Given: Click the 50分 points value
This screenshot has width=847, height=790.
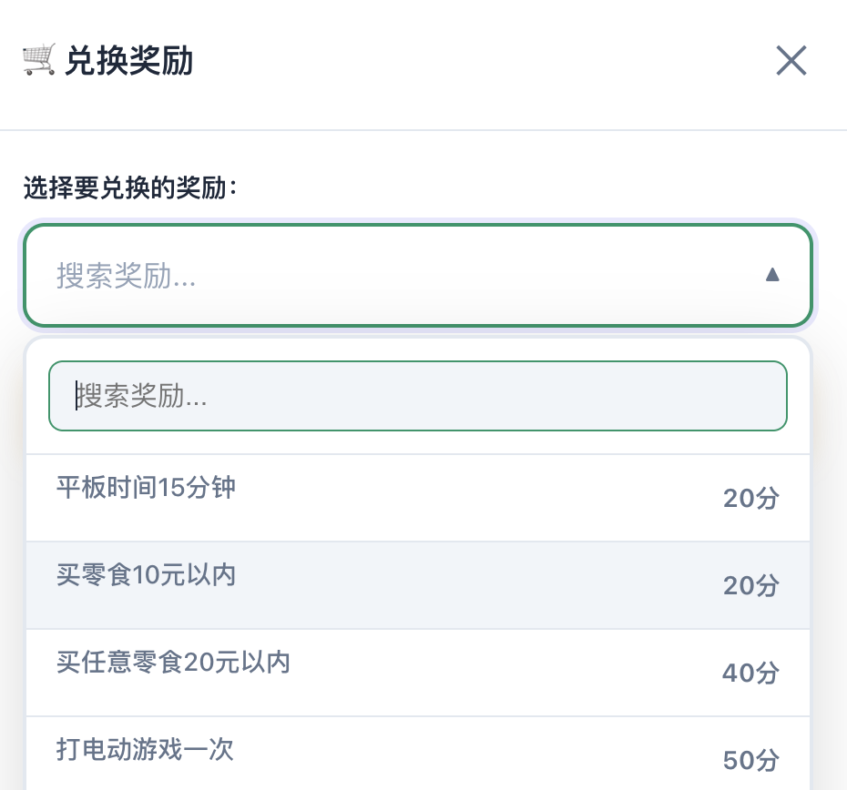Looking at the screenshot, I should point(751,760).
